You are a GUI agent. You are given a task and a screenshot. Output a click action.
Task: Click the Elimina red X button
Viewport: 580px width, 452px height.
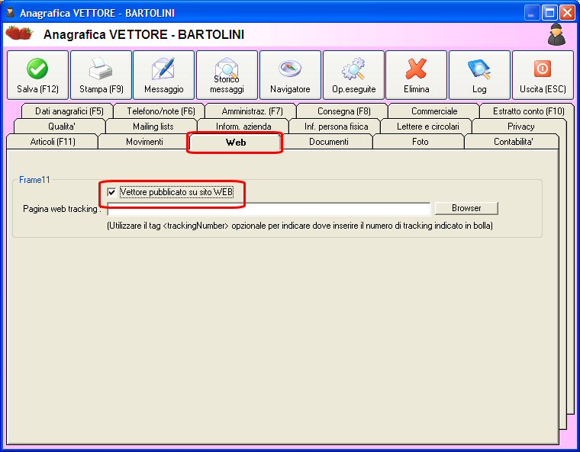coord(416,75)
